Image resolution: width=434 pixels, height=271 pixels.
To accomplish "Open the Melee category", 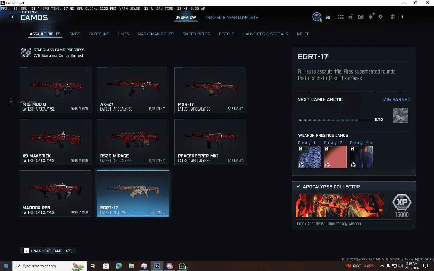I will pyautogui.click(x=303, y=34).
